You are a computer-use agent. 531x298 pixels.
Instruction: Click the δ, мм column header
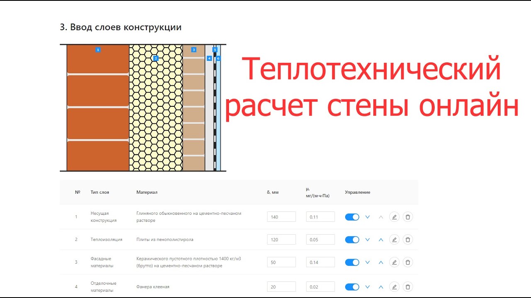(x=273, y=192)
